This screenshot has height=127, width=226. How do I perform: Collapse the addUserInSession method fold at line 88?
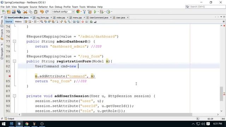pyautogui.click(x=14, y=96)
